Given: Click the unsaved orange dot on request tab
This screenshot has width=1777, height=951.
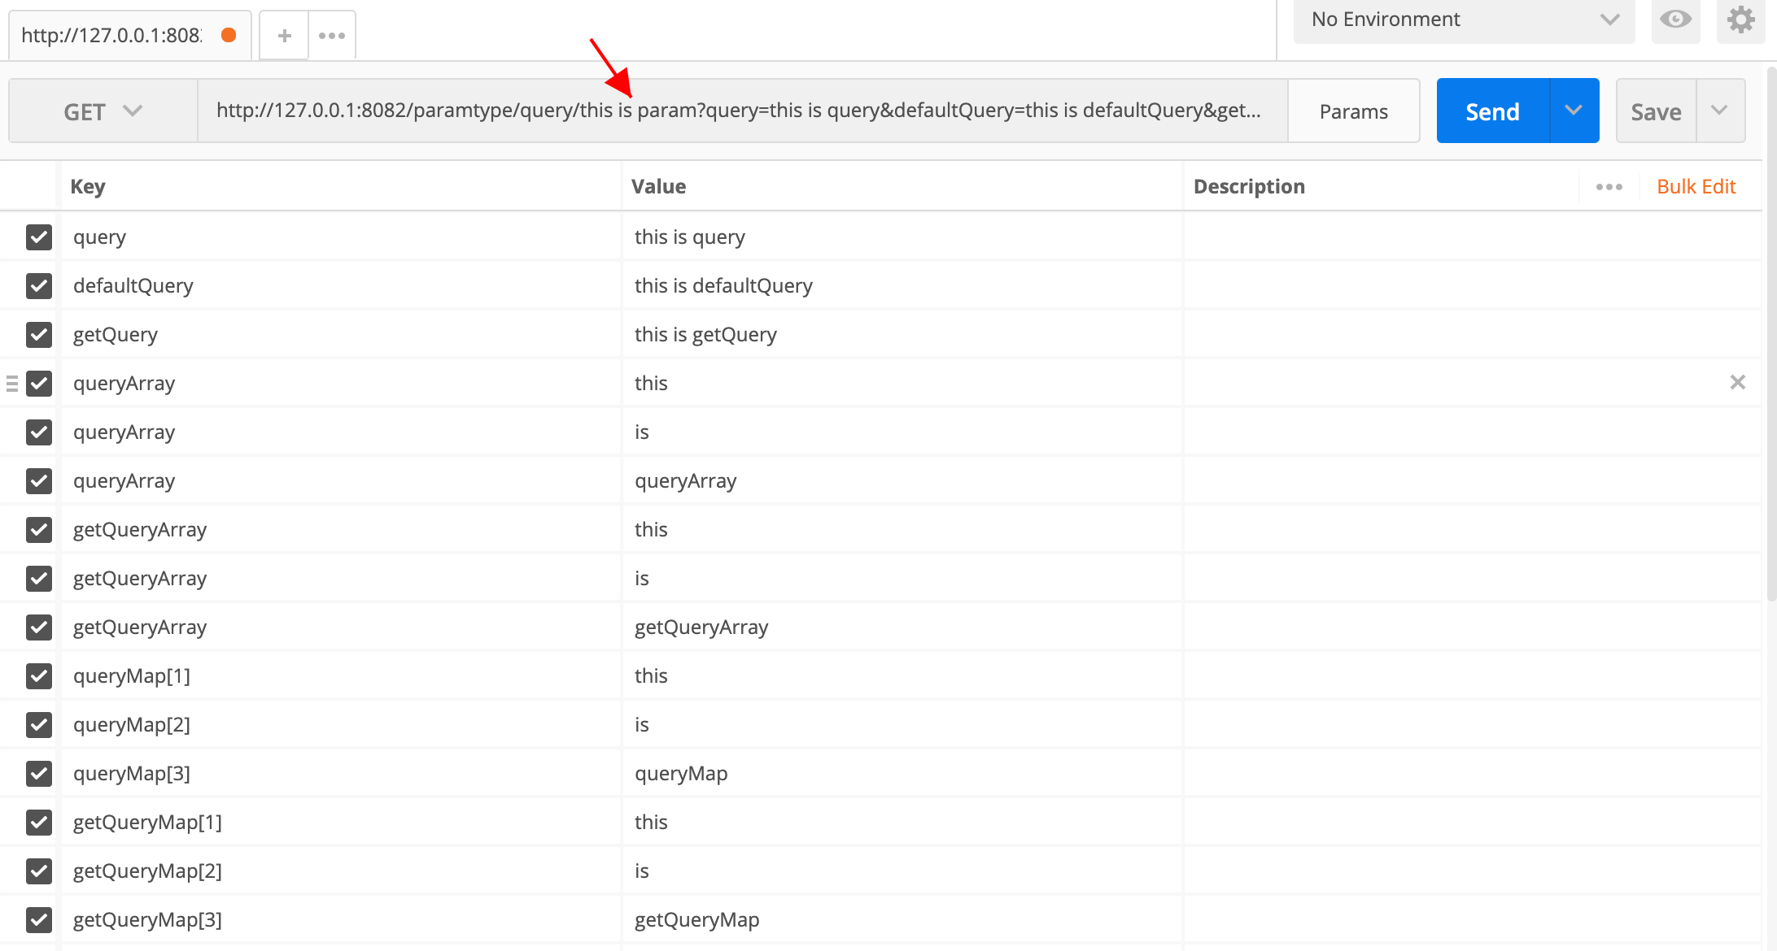Looking at the screenshot, I should pyautogui.click(x=229, y=35).
